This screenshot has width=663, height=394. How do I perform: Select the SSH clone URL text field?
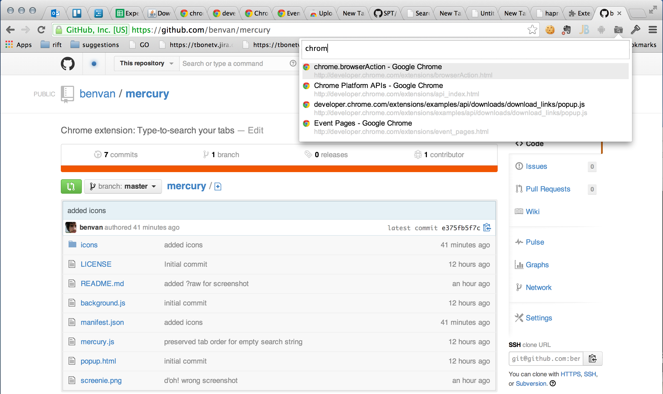point(546,359)
